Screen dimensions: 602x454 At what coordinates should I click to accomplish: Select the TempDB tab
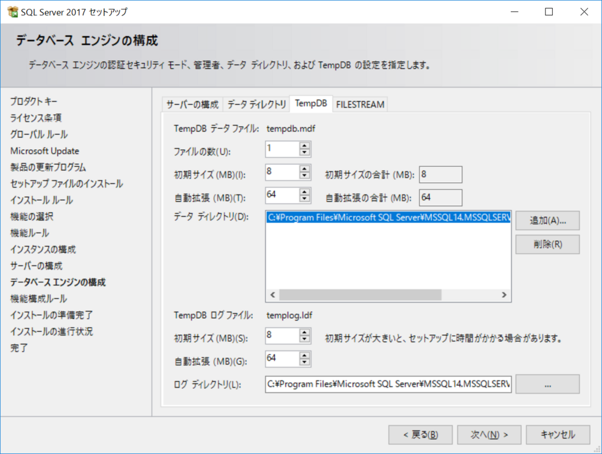[x=311, y=103]
